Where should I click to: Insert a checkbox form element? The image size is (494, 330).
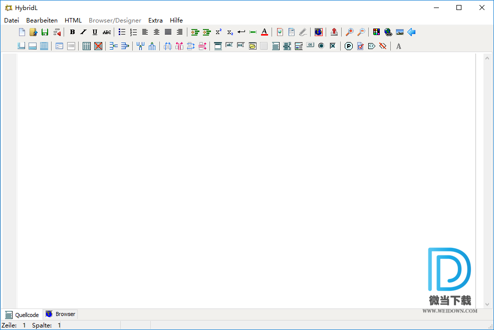pyautogui.click(x=332, y=46)
